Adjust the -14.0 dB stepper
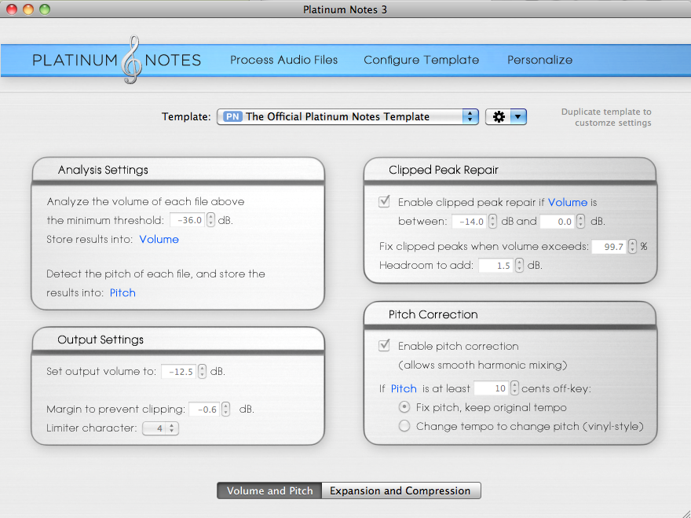 492,221
